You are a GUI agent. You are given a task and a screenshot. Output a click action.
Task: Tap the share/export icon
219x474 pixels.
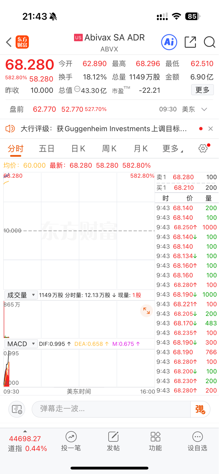point(190,42)
